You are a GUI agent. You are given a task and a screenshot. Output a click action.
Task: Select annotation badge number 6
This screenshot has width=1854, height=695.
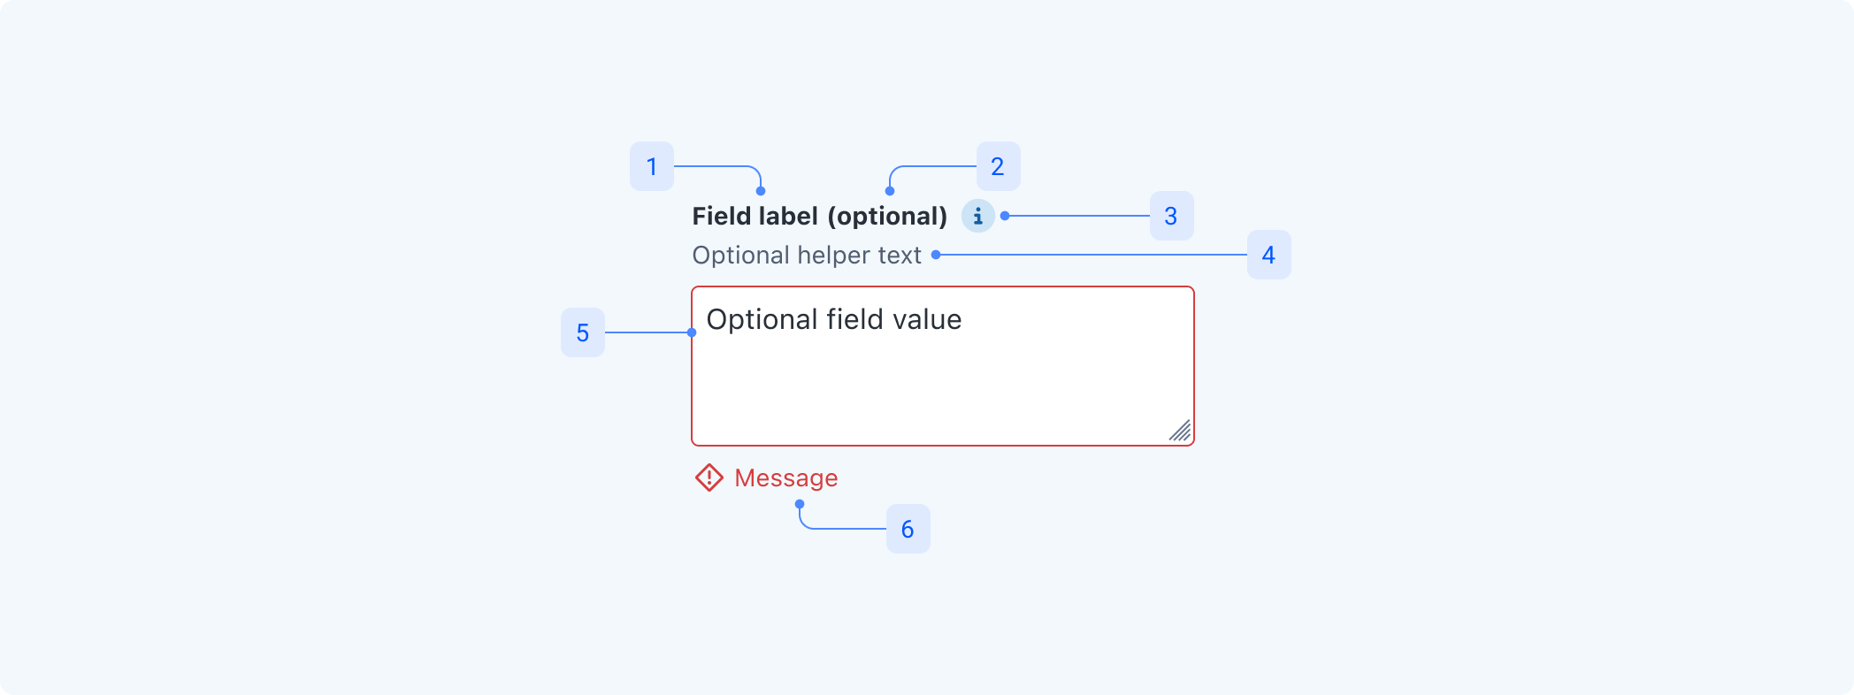coord(908,529)
